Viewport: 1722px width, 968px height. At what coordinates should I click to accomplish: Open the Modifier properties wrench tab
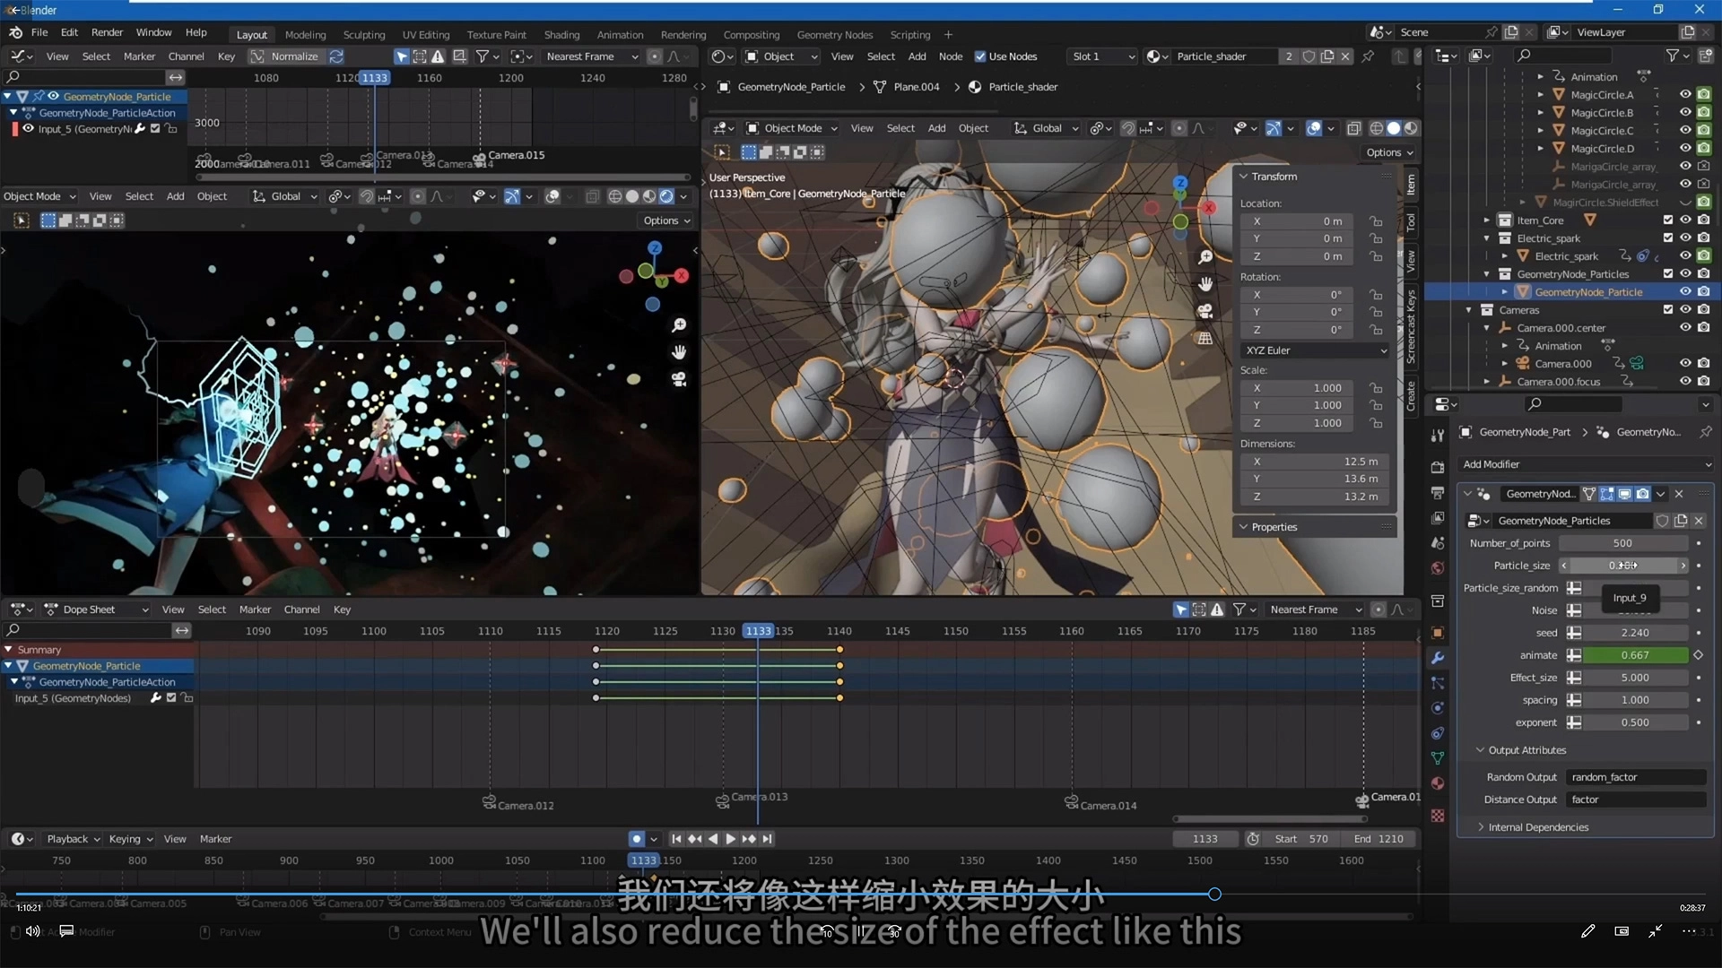[x=1438, y=658]
